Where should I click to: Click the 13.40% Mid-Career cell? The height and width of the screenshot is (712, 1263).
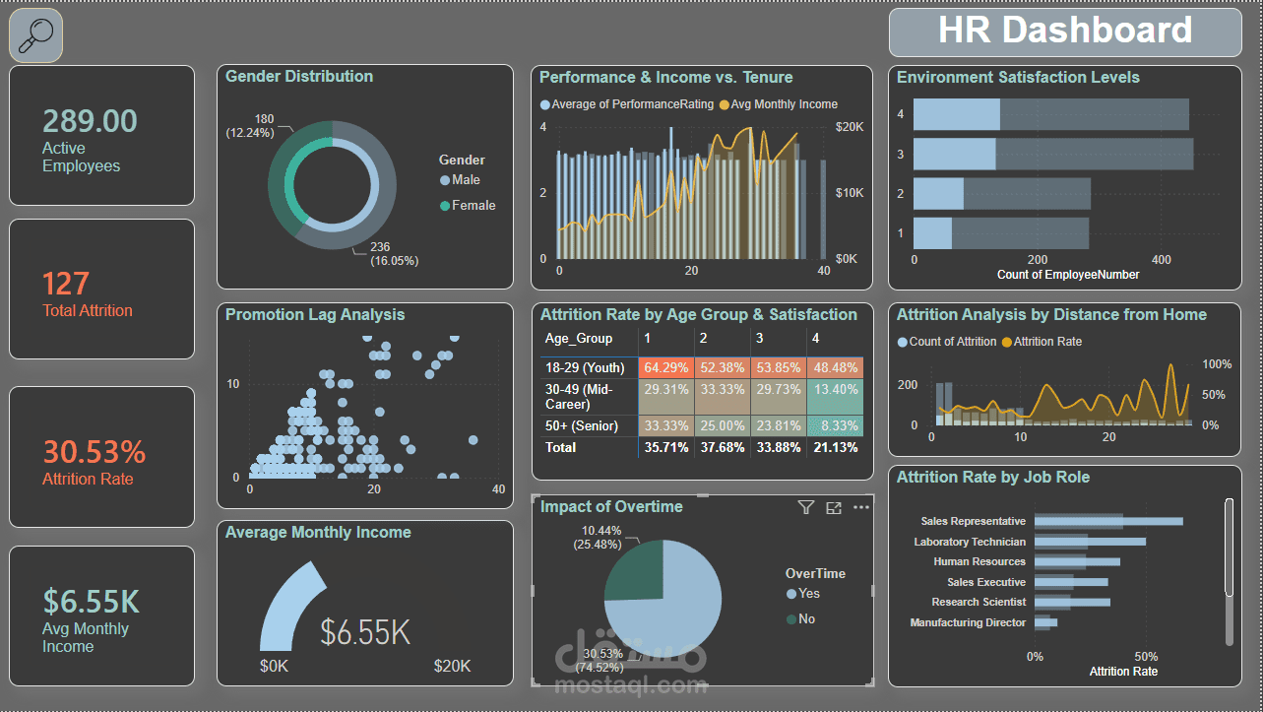pos(834,397)
